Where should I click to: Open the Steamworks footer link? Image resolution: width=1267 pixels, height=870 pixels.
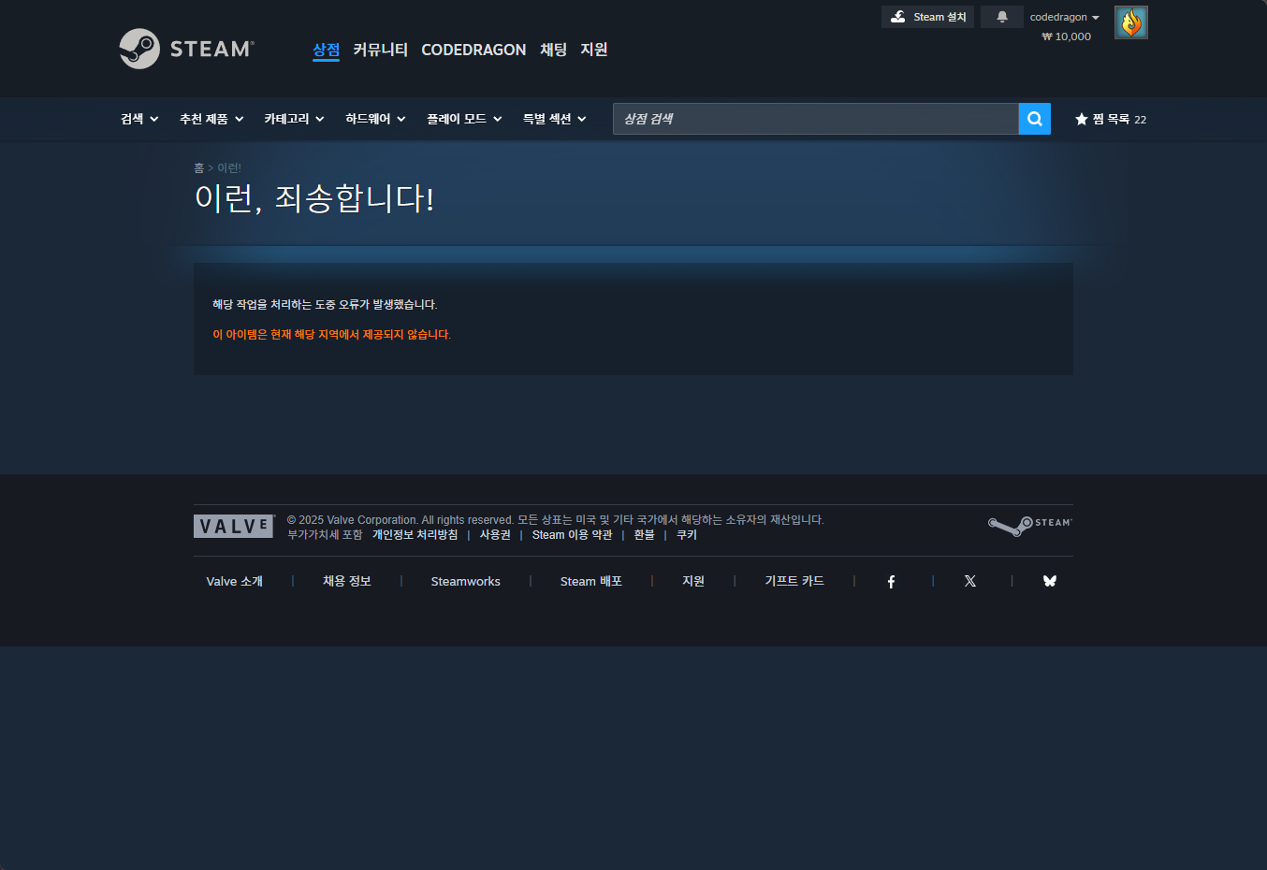pyautogui.click(x=465, y=582)
